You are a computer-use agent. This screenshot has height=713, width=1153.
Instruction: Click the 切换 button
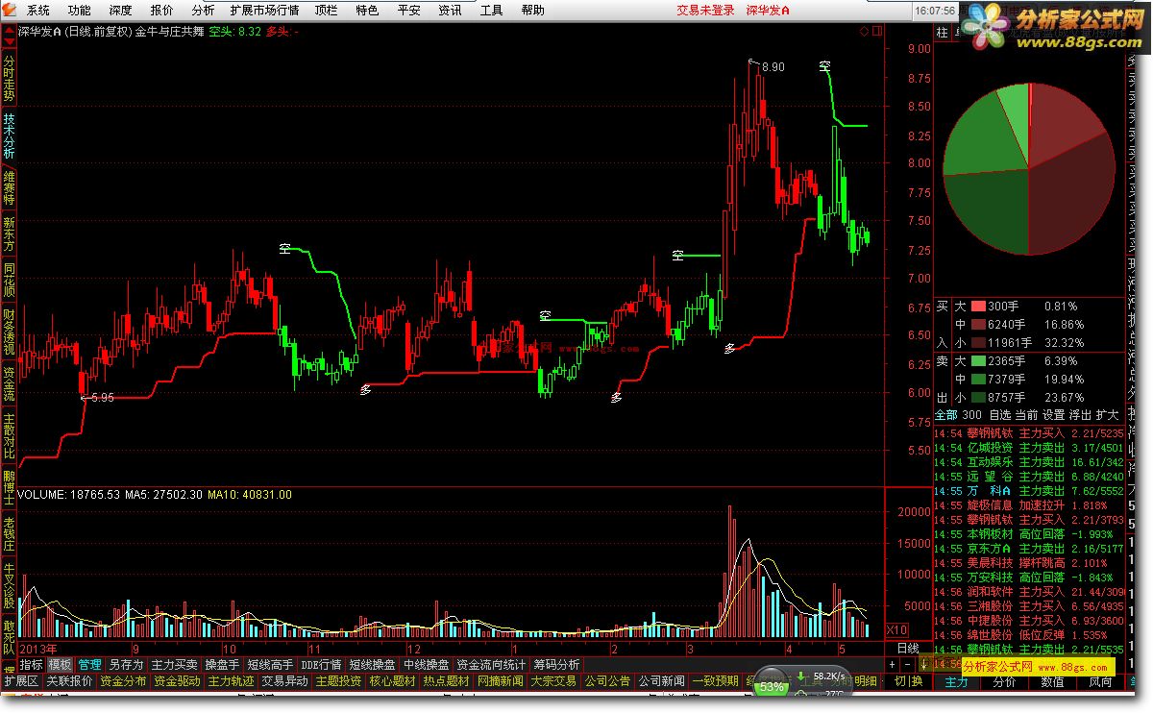pos(907,681)
